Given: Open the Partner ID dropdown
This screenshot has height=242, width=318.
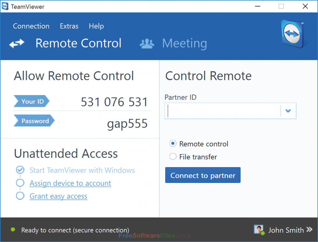Looking at the screenshot, I should pyautogui.click(x=288, y=111).
